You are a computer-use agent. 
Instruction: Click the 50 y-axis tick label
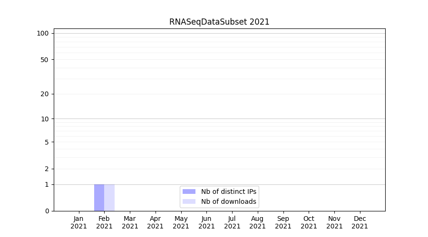[45, 60]
